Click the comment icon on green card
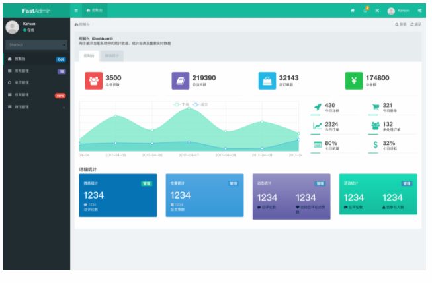432x283 pixels. tap(346, 207)
